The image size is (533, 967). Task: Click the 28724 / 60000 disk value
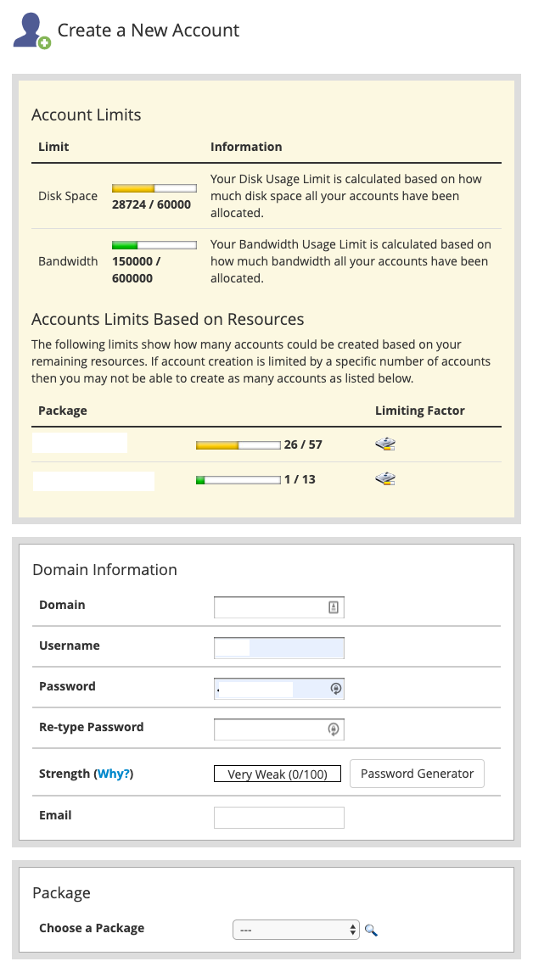tap(151, 204)
